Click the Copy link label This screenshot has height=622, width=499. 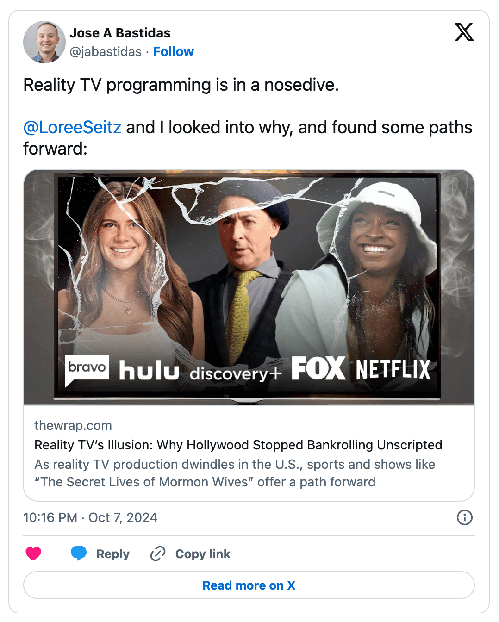click(x=203, y=554)
